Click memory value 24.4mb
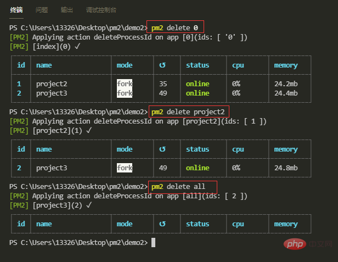This screenshot has width=338, height=262. click(286, 93)
